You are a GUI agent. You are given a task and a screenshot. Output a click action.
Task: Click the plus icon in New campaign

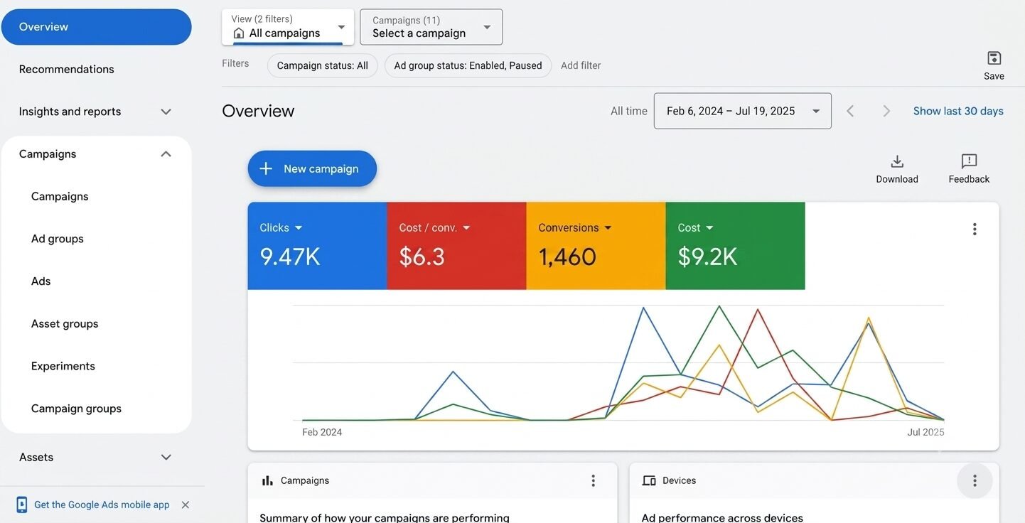coord(266,168)
